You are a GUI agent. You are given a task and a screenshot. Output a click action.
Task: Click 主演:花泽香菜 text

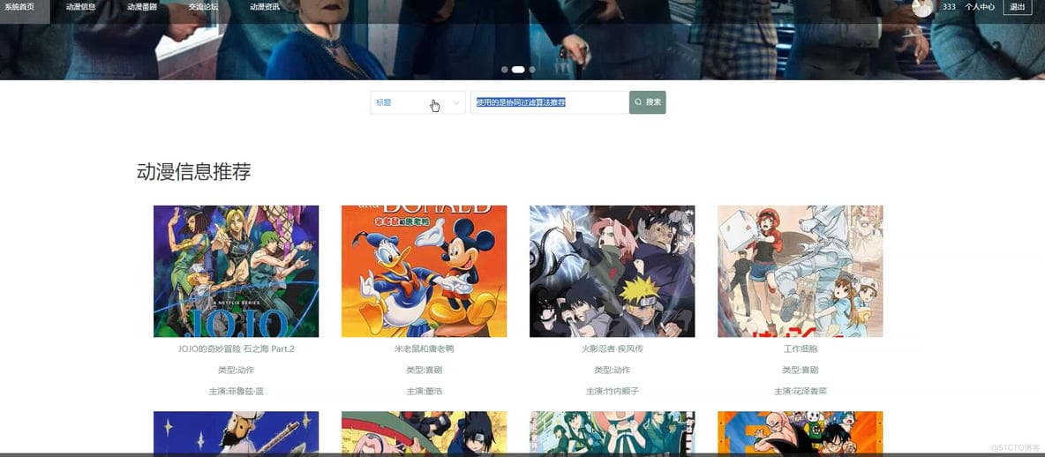[800, 392]
